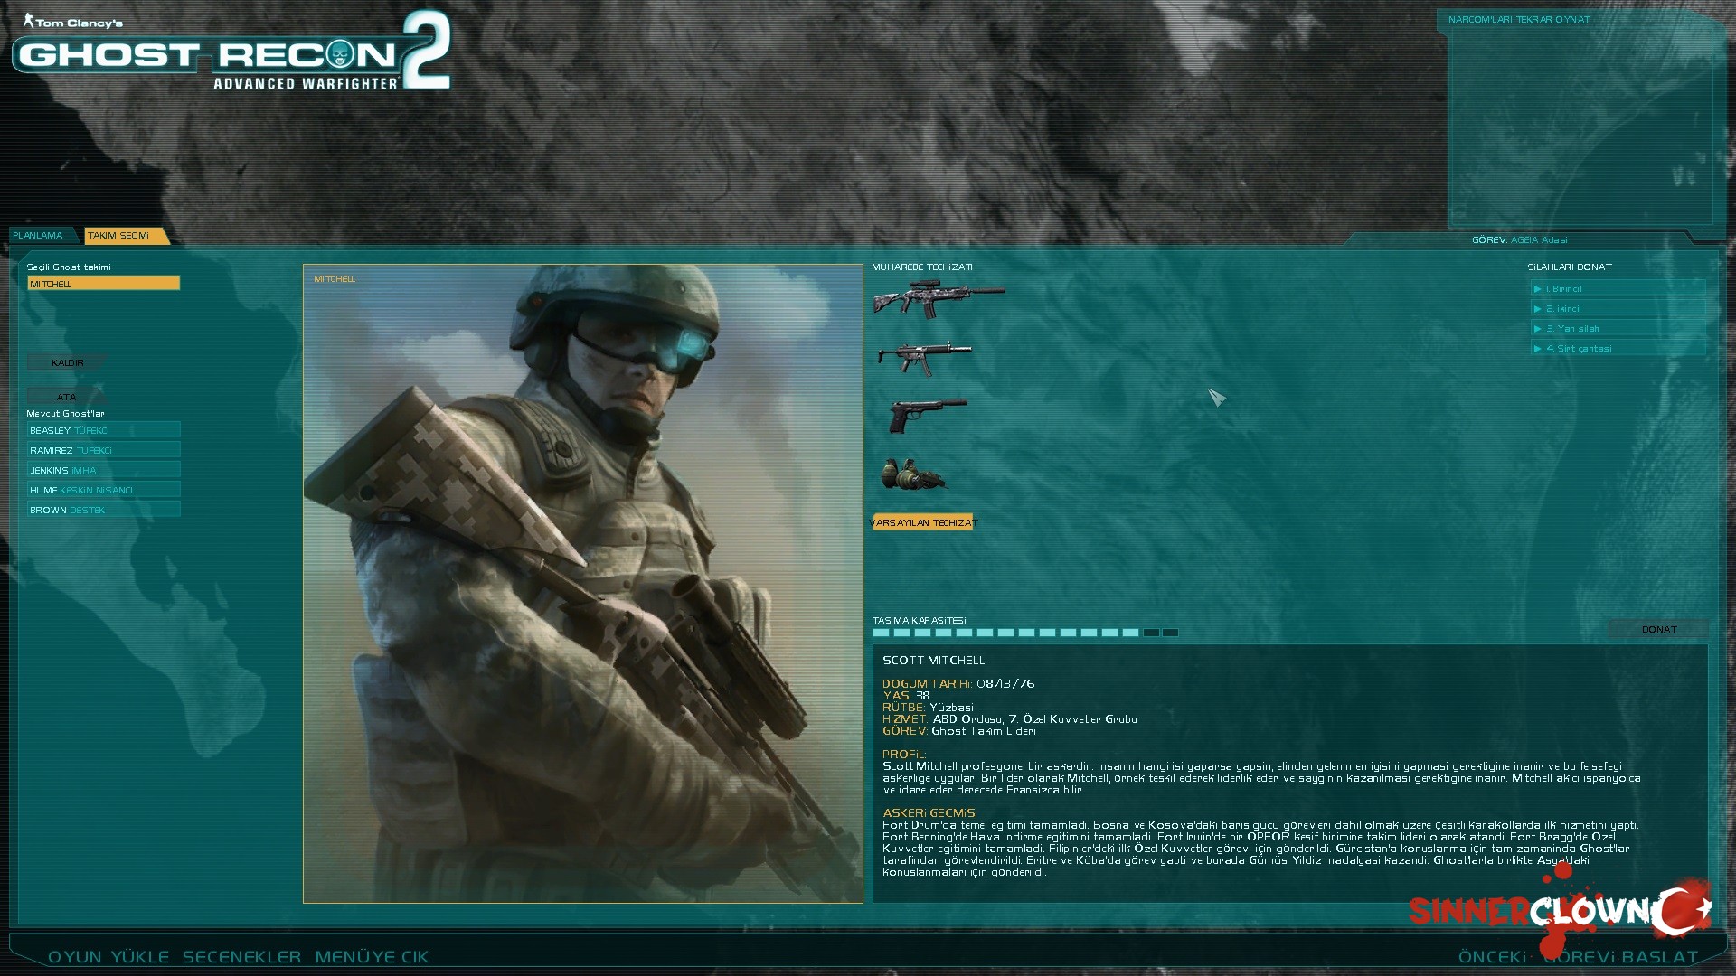This screenshot has width=1736, height=976.
Task: Expand the 2. İkincil weapon slot
Action: point(1618,309)
